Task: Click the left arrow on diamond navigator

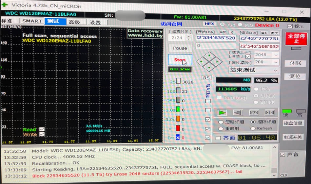Action: 202,61
